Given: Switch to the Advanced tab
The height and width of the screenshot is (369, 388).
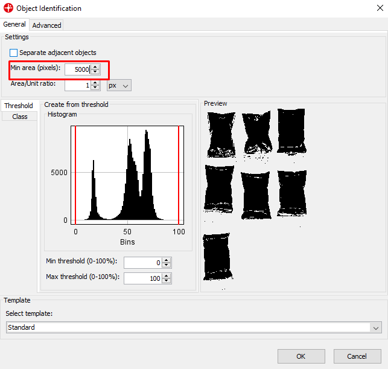Looking at the screenshot, I should (46, 25).
